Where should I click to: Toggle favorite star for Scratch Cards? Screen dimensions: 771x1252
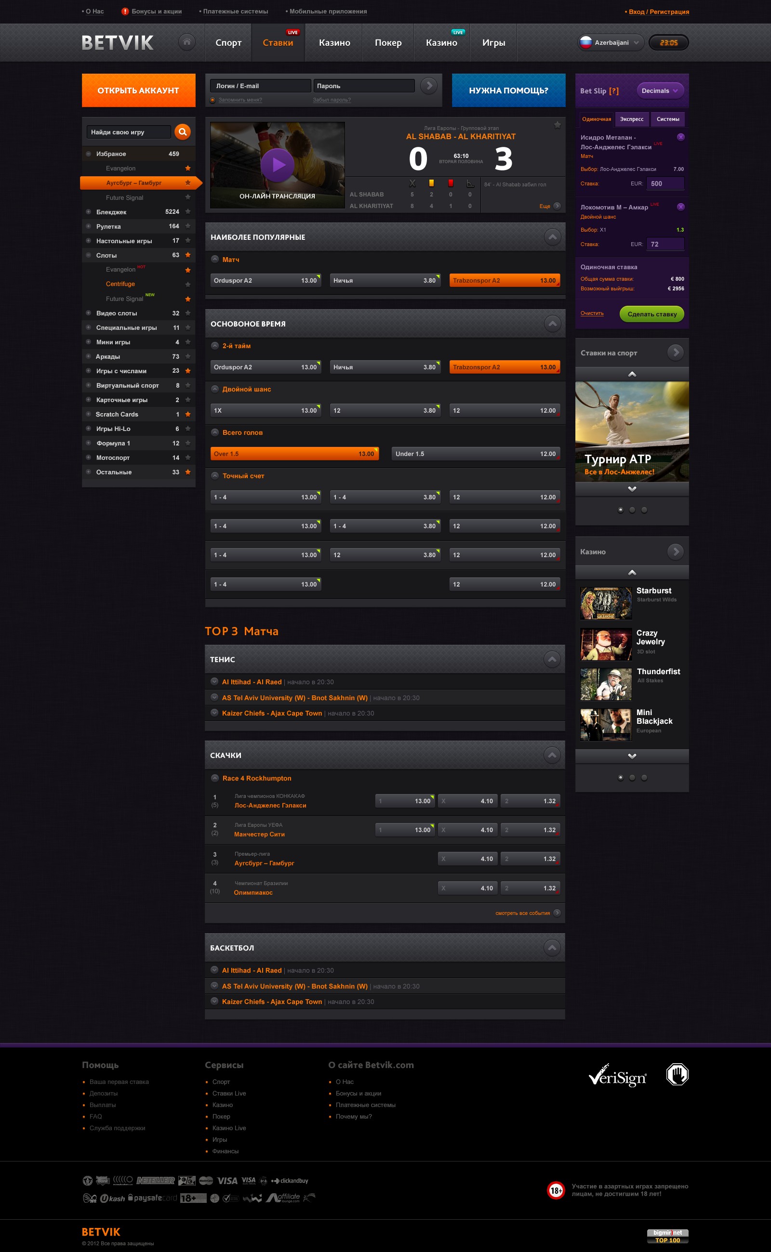coord(187,414)
